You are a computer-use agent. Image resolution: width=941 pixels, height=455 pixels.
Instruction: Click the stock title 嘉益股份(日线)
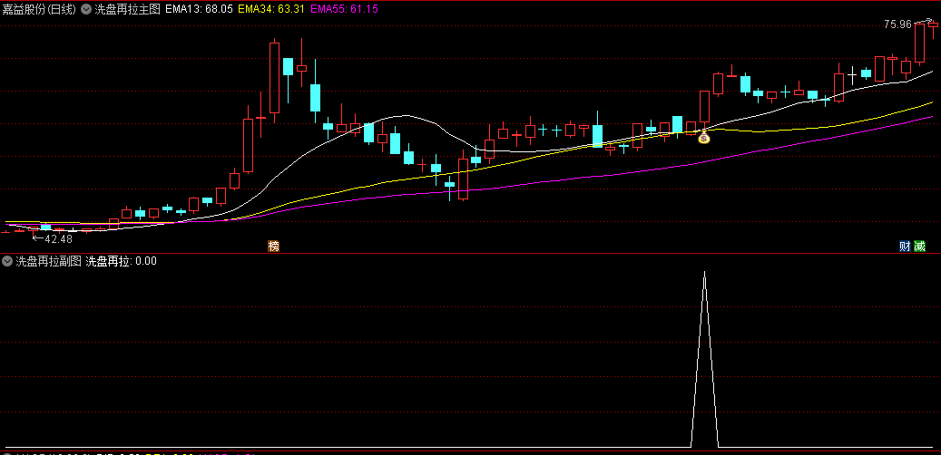[40, 10]
